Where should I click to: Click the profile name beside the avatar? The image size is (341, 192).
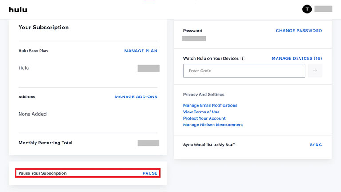coord(323,9)
